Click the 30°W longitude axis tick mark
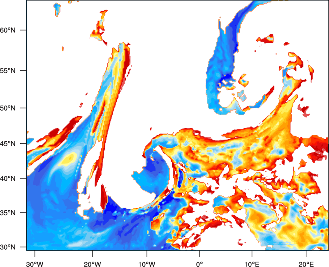This screenshot has width=329, height=267. pyautogui.click(x=35, y=254)
